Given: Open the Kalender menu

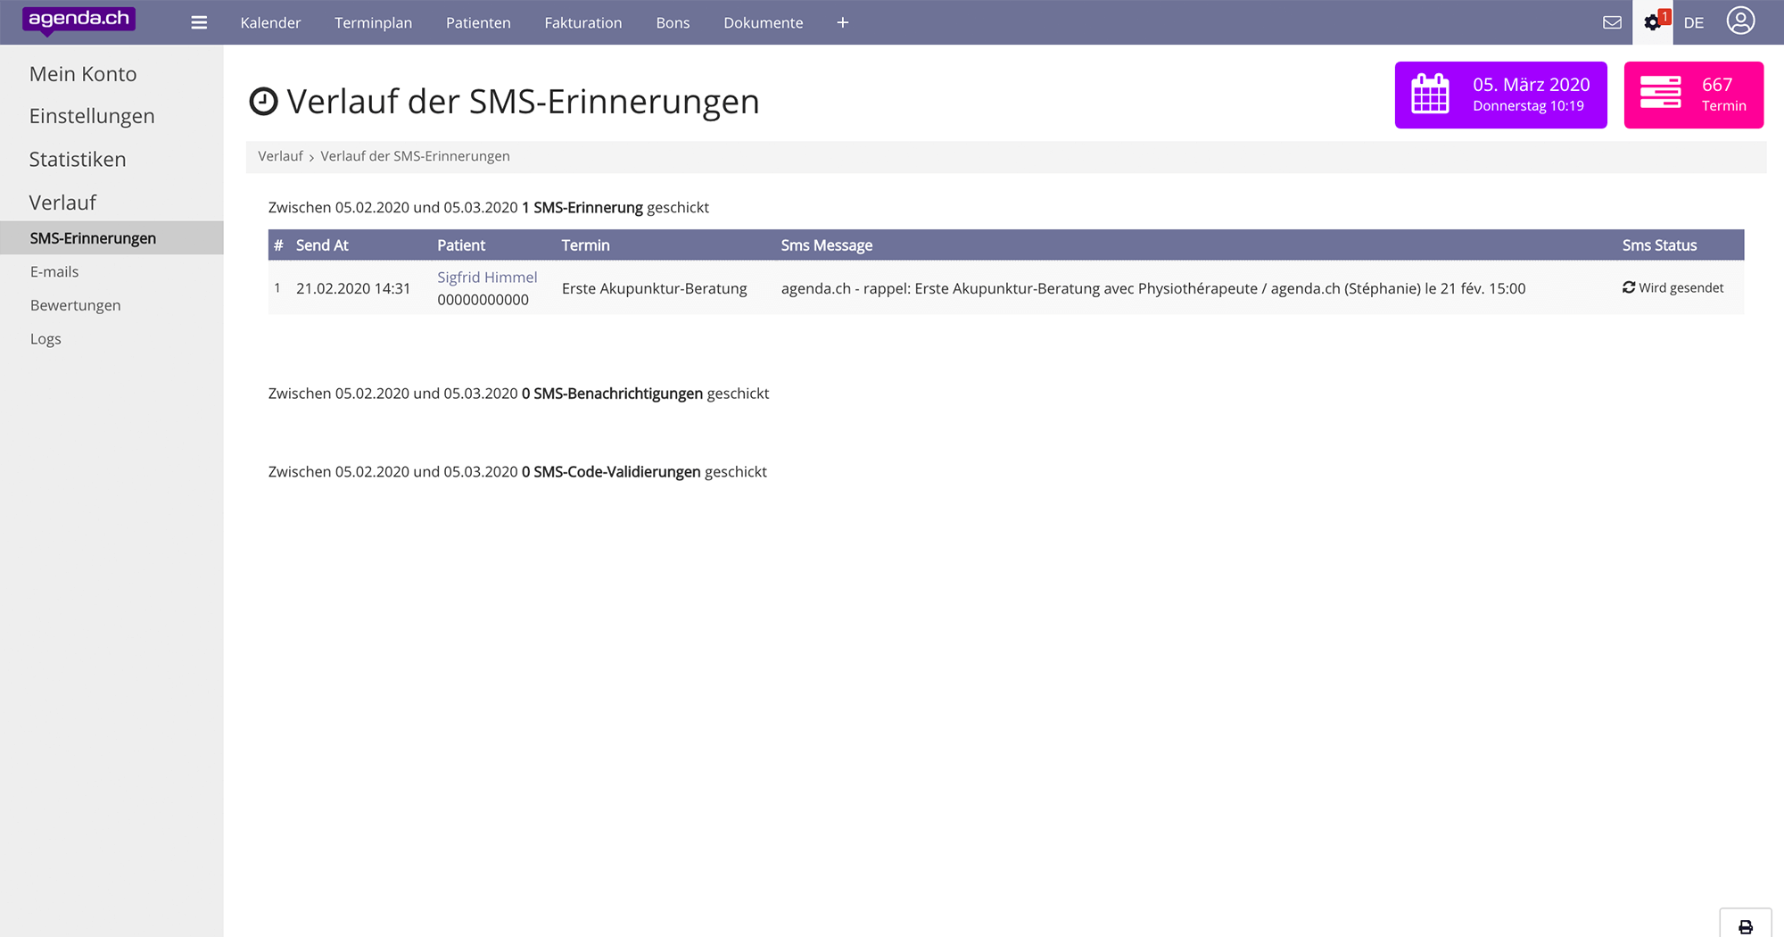Looking at the screenshot, I should 270,22.
